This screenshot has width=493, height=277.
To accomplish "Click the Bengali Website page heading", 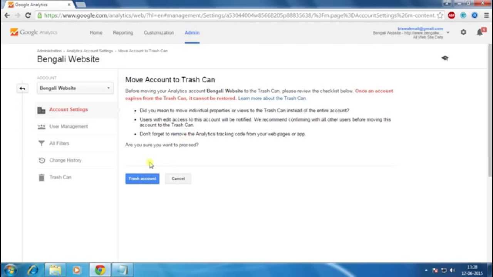I will pyautogui.click(x=68, y=59).
